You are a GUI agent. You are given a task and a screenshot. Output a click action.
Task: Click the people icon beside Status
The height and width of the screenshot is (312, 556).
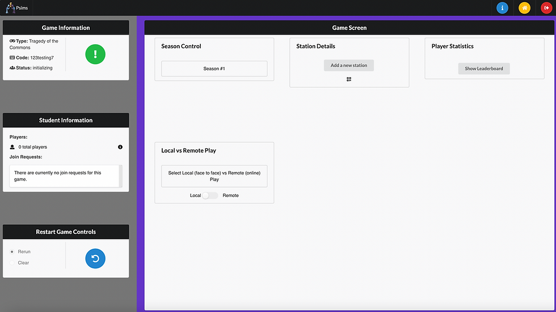click(12, 68)
